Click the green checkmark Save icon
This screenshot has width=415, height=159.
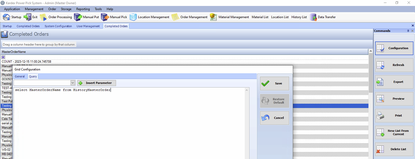(265, 84)
